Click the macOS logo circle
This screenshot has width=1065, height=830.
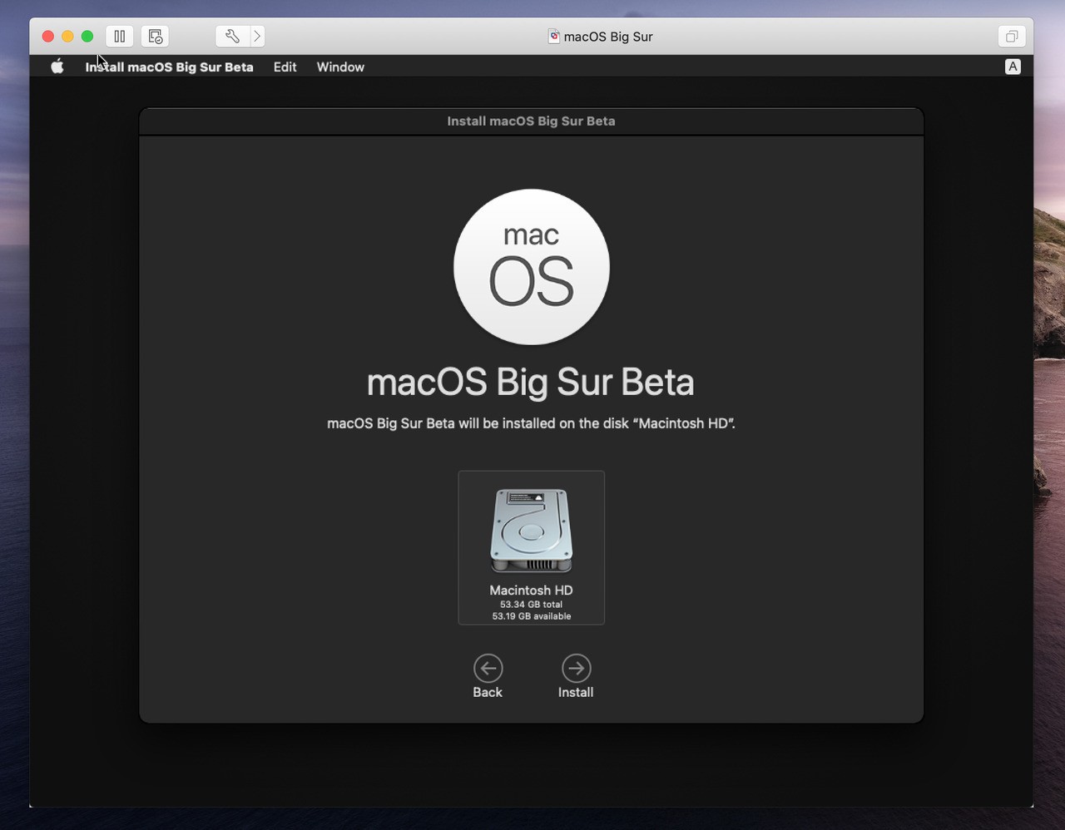(x=532, y=267)
